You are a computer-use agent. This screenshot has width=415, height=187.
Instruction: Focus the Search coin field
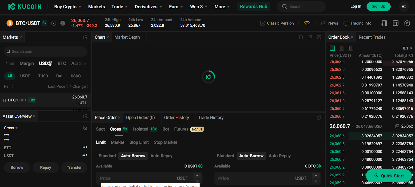(45, 52)
